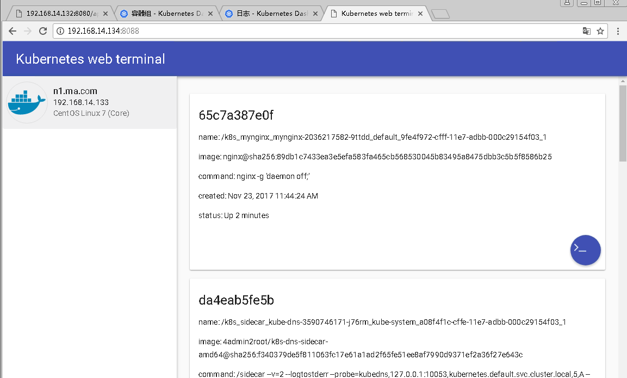Switch to the 日志 Kubernetes Dashboard tab

point(272,13)
